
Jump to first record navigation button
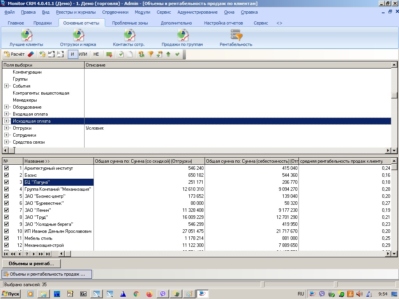pyautogui.click(x=6, y=254)
